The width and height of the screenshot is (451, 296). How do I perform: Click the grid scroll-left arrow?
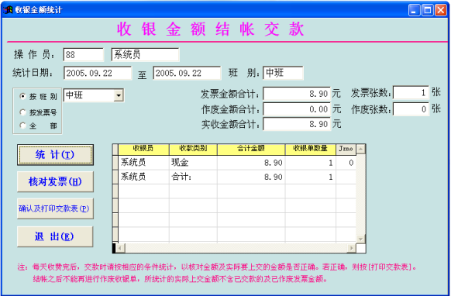[x=120, y=248]
